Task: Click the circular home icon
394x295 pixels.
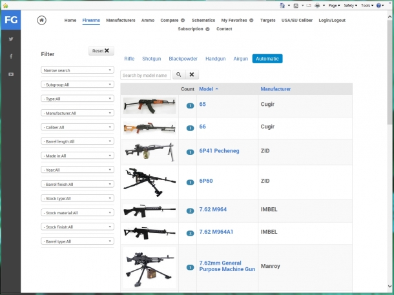Action: coord(42,20)
